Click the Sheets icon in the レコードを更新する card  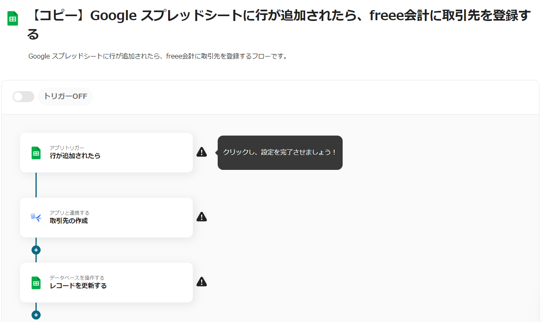(36, 283)
